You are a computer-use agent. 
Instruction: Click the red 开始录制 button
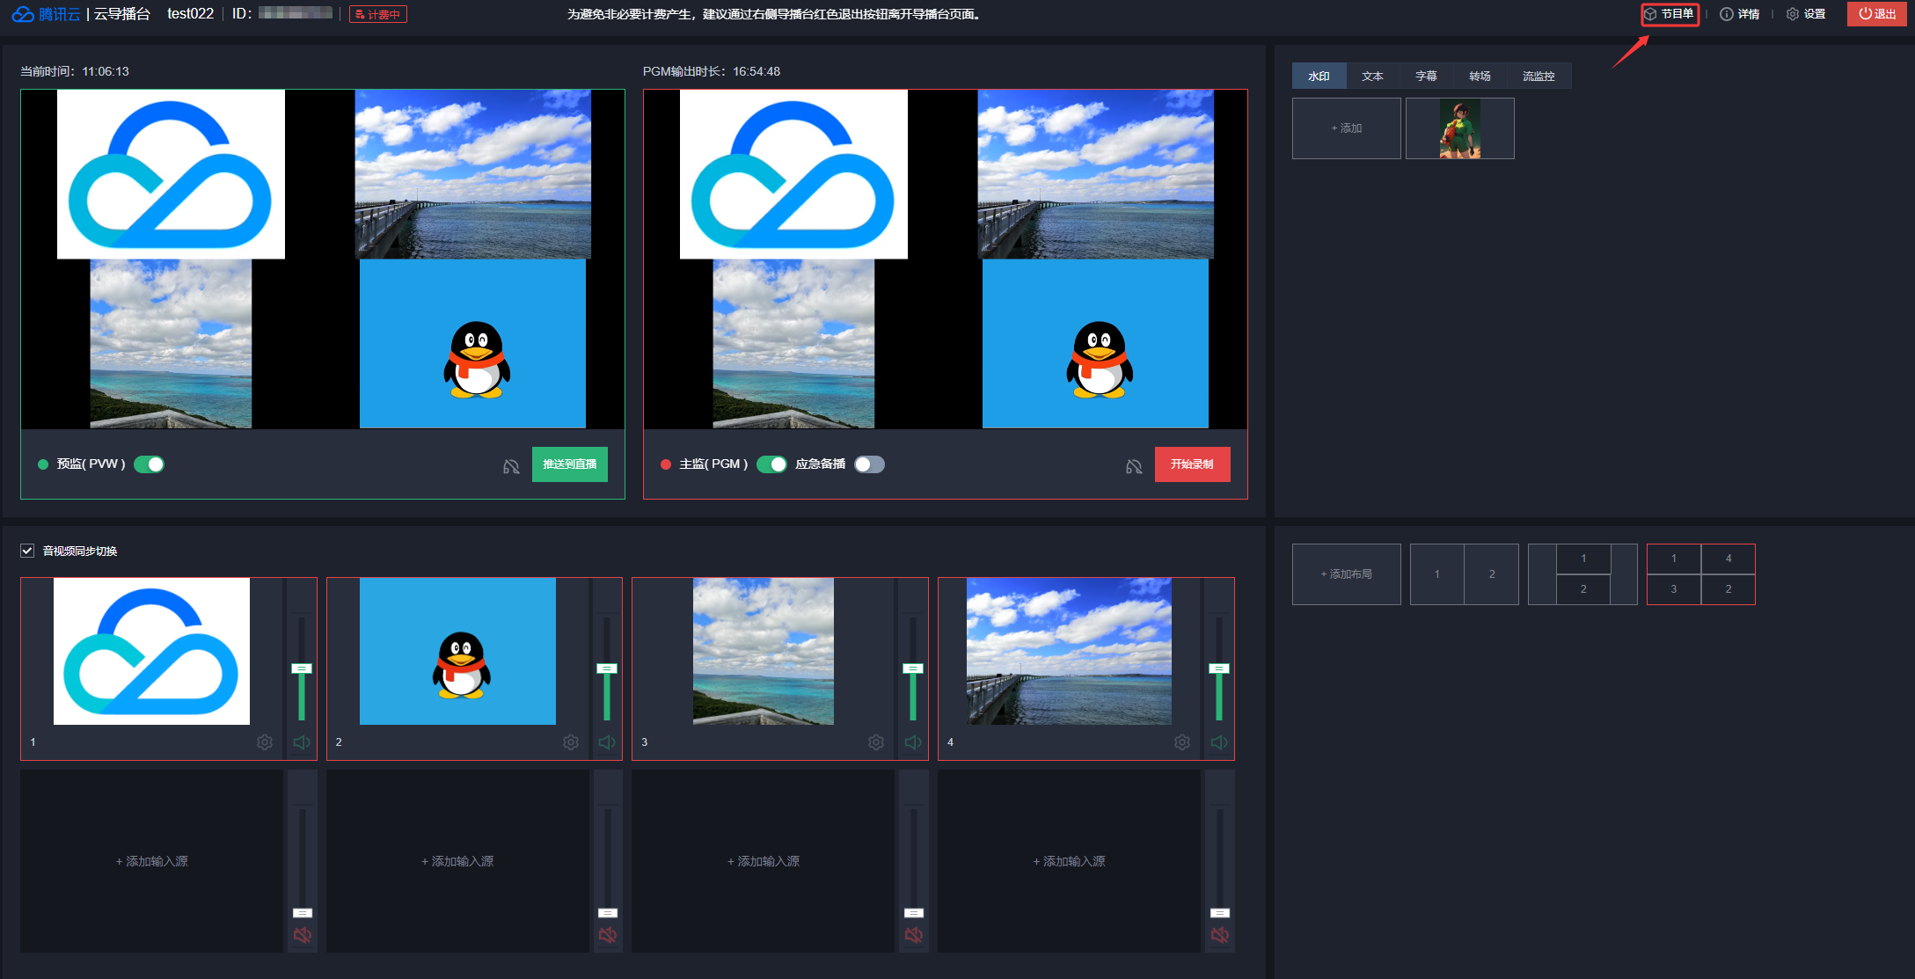pos(1192,464)
